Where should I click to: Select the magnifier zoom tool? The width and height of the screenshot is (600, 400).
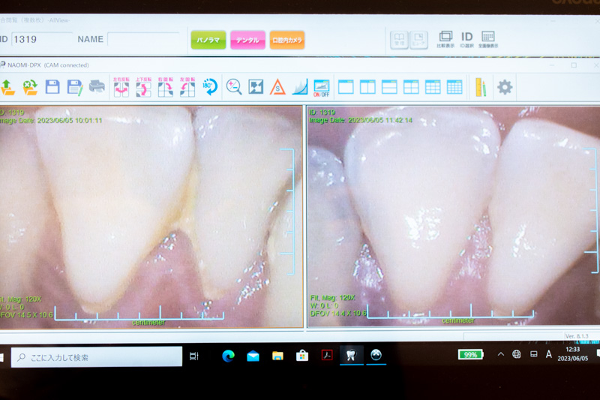click(234, 87)
